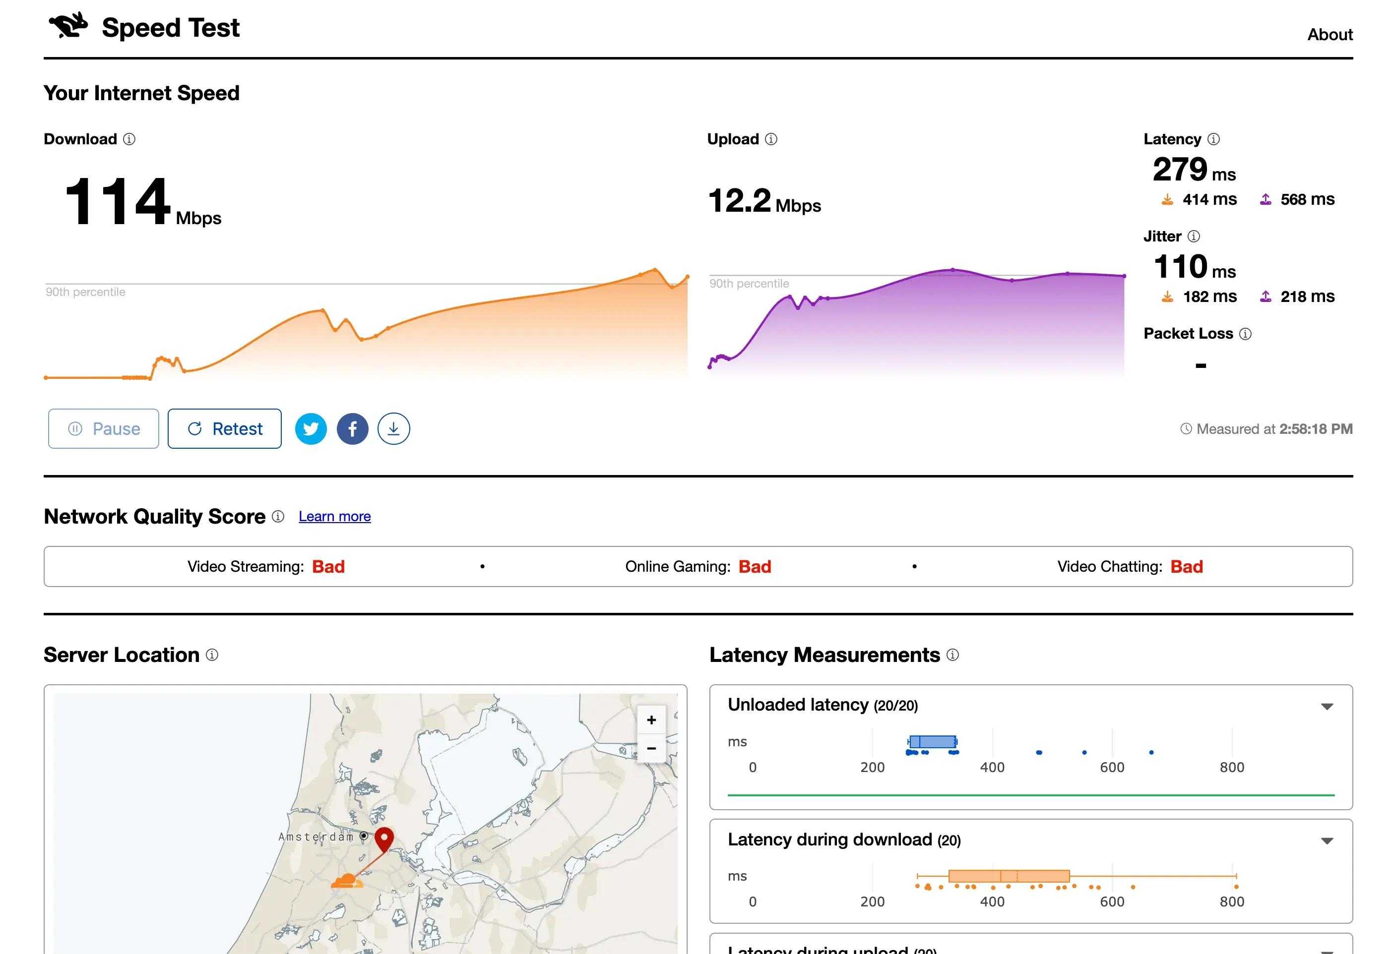Show Upload info tooltip icon

771,139
